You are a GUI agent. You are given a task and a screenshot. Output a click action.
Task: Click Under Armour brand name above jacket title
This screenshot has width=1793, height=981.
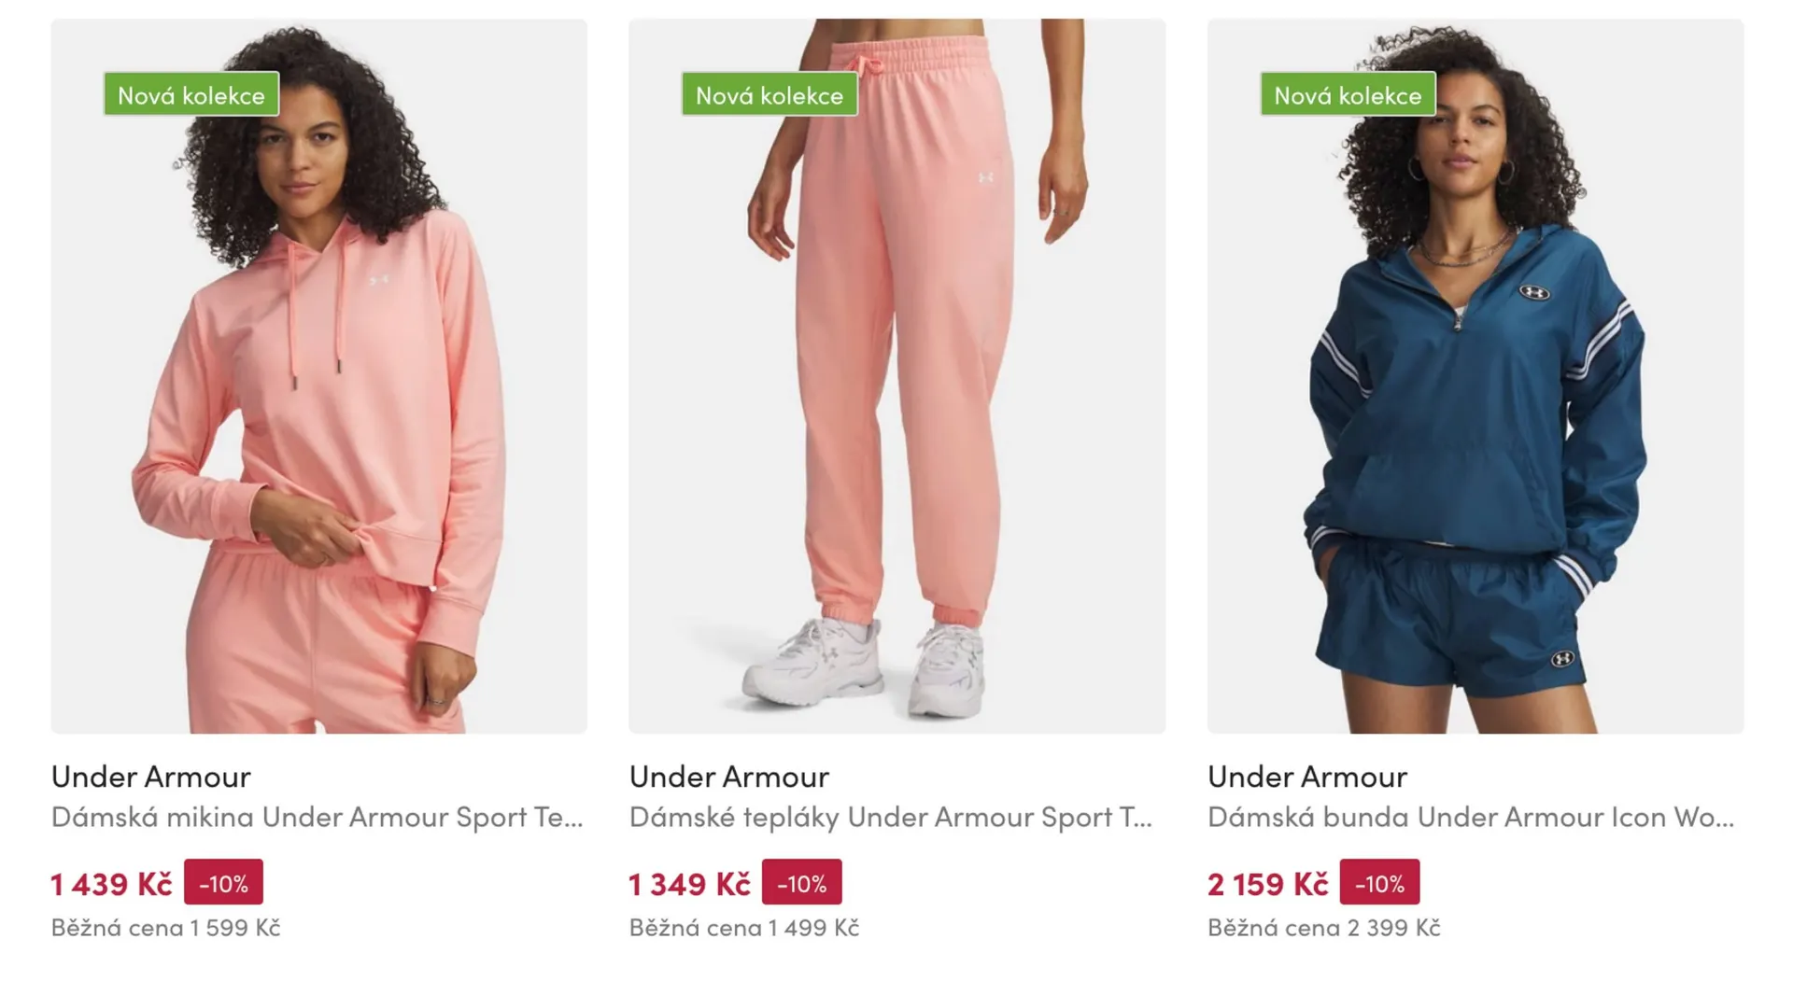(1307, 776)
